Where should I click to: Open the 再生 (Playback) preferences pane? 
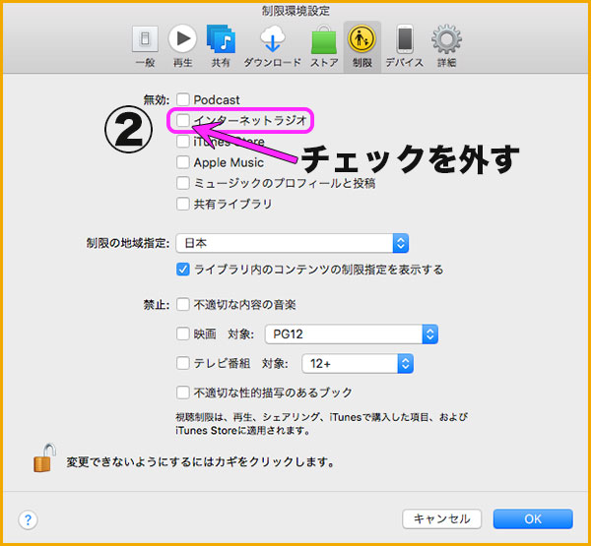(183, 45)
